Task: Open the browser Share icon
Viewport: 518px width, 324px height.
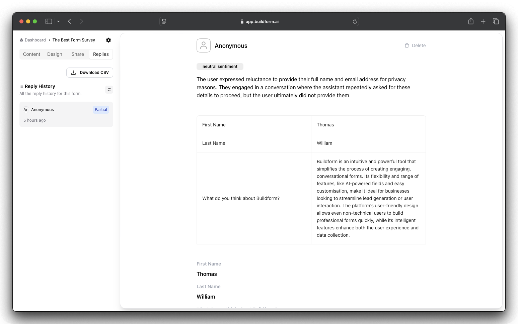Action: (471, 21)
